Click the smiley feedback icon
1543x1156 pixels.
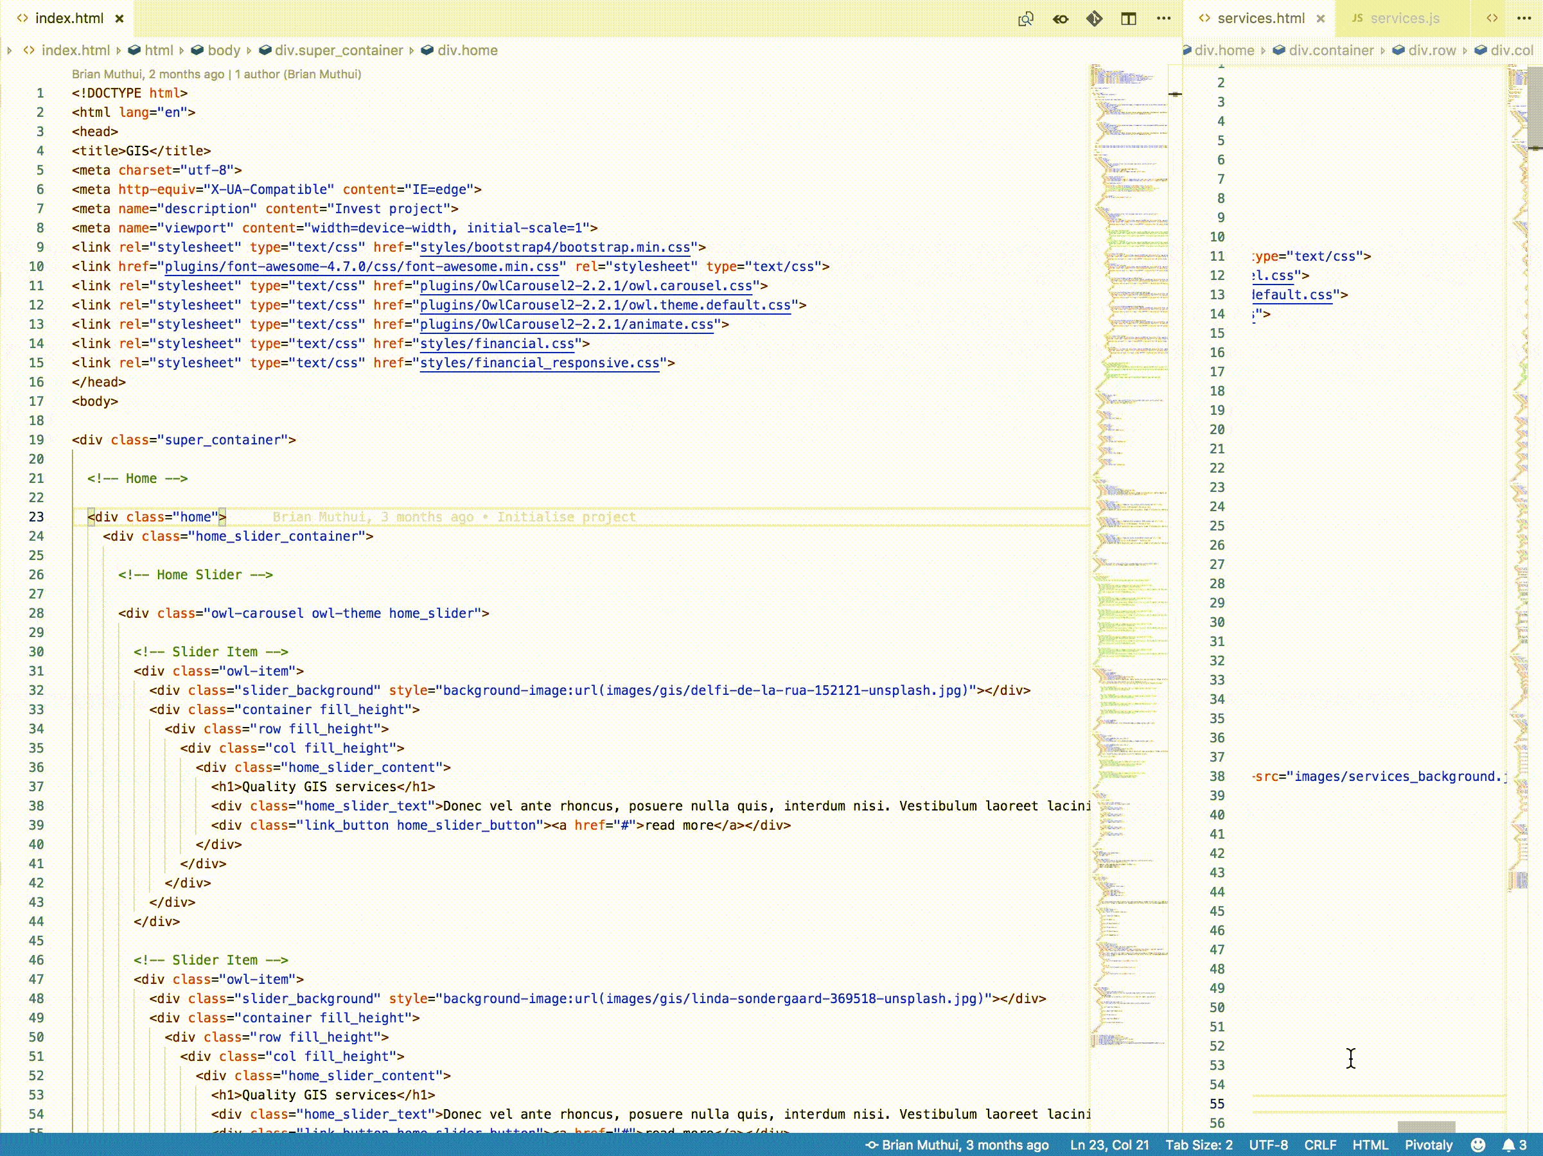click(x=1477, y=1145)
